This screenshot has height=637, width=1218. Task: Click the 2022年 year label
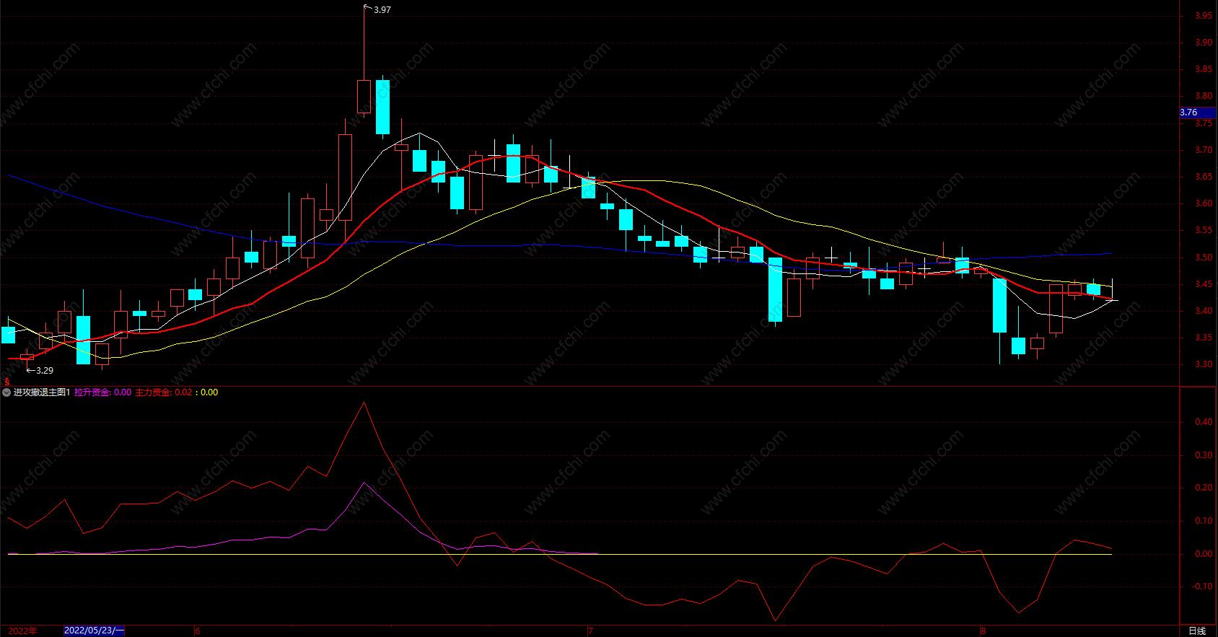coord(22,631)
